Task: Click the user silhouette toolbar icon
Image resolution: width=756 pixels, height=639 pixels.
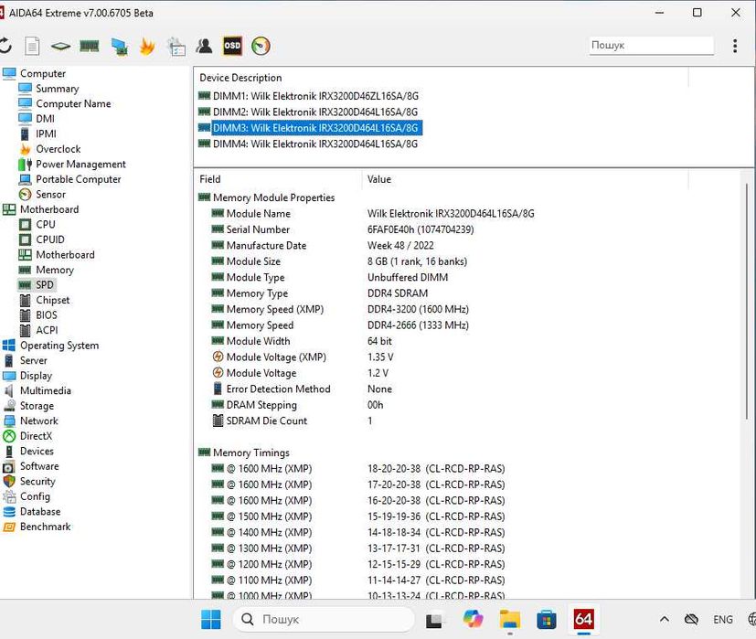Action: coord(204,46)
